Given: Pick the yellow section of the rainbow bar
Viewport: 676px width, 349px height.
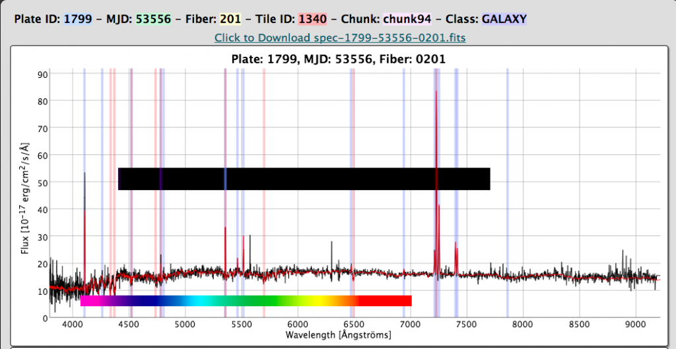Looking at the screenshot, I should 317,301.
